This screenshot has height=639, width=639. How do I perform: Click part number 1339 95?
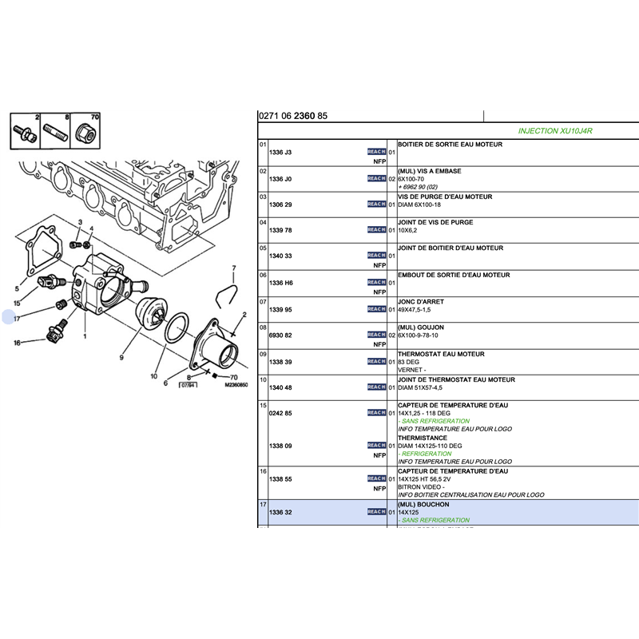pyautogui.click(x=280, y=310)
